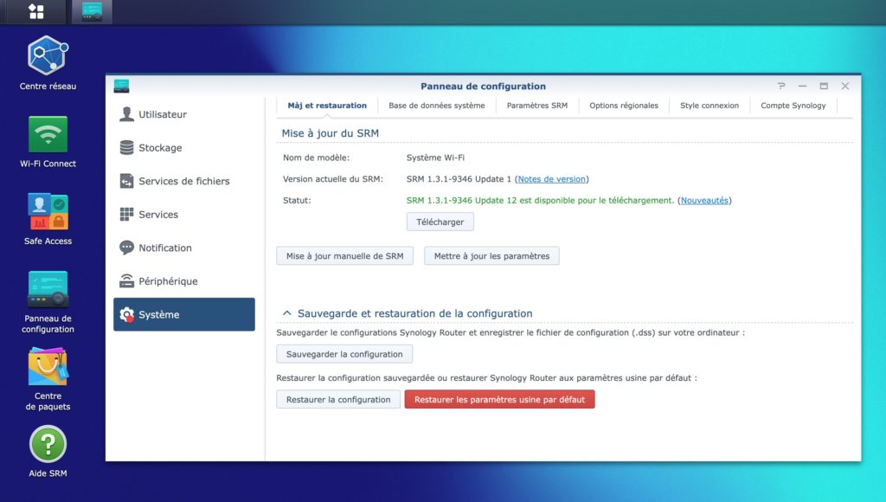Open the Safe Access app icon
Viewport: 886px width, 502px height.
[x=48, y=213]
